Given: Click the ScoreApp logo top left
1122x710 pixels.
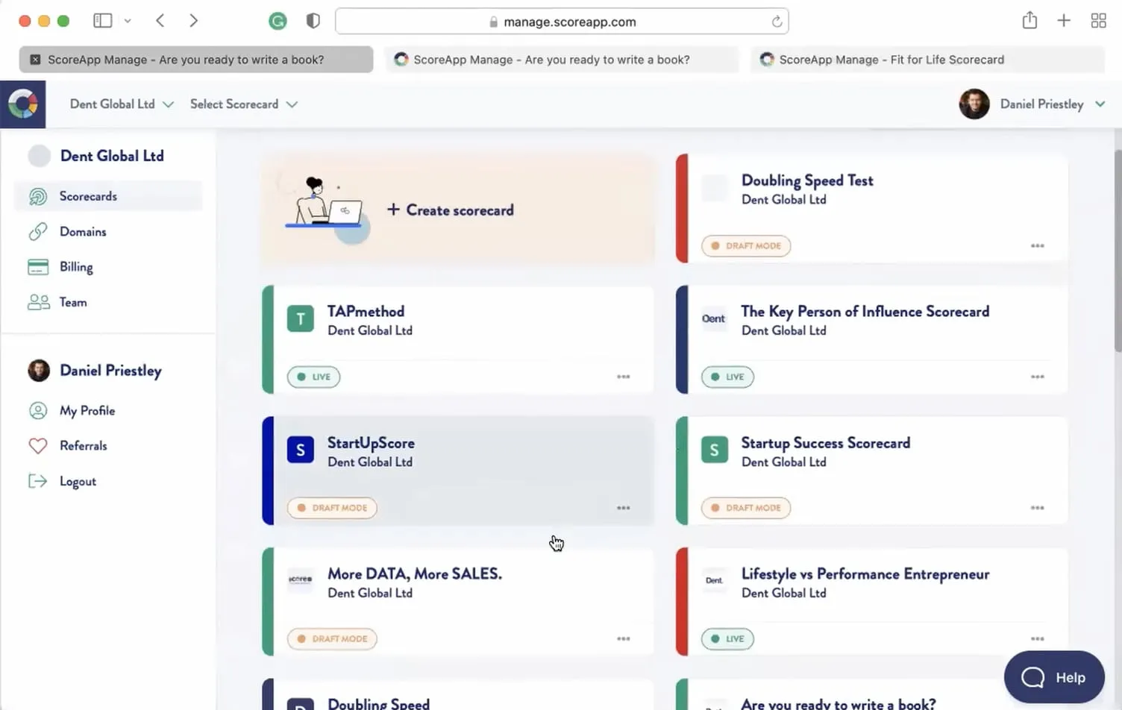Looking at the screenshot, I should click(x=23, y=104).
